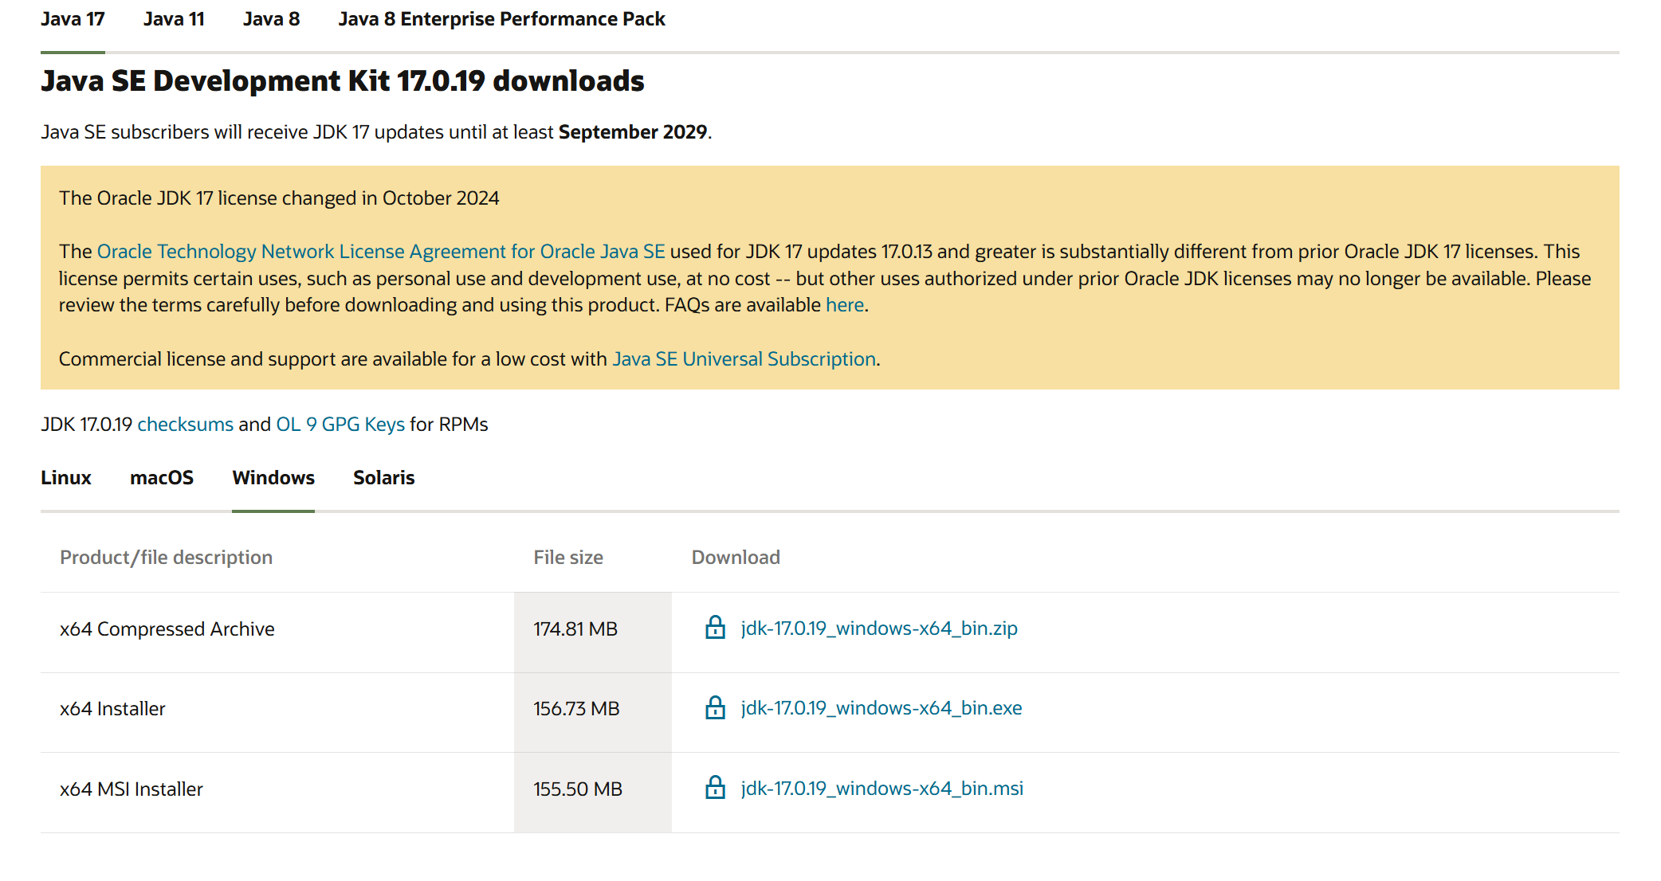Download jdk-17.0.19_windows-x64_bin.zip

[879, 628]
